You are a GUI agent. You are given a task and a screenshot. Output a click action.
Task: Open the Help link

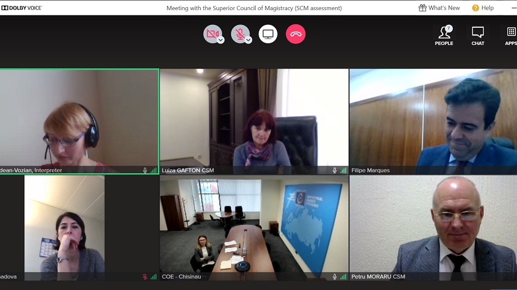tap(483, 8)
